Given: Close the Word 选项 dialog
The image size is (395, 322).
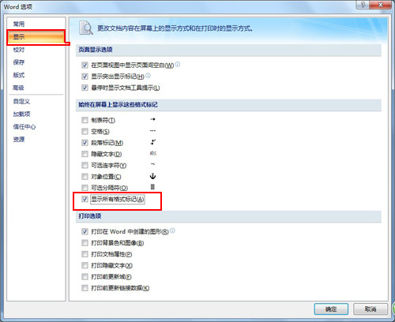Looking at the screenshot, I should pos(380,5).
